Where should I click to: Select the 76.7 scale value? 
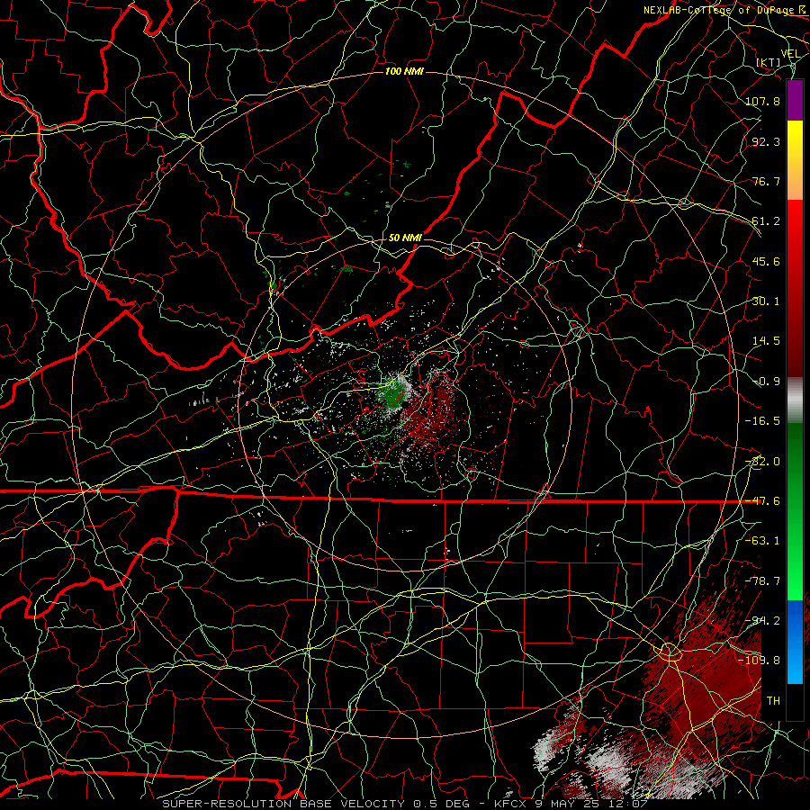[x=766, y=181]
